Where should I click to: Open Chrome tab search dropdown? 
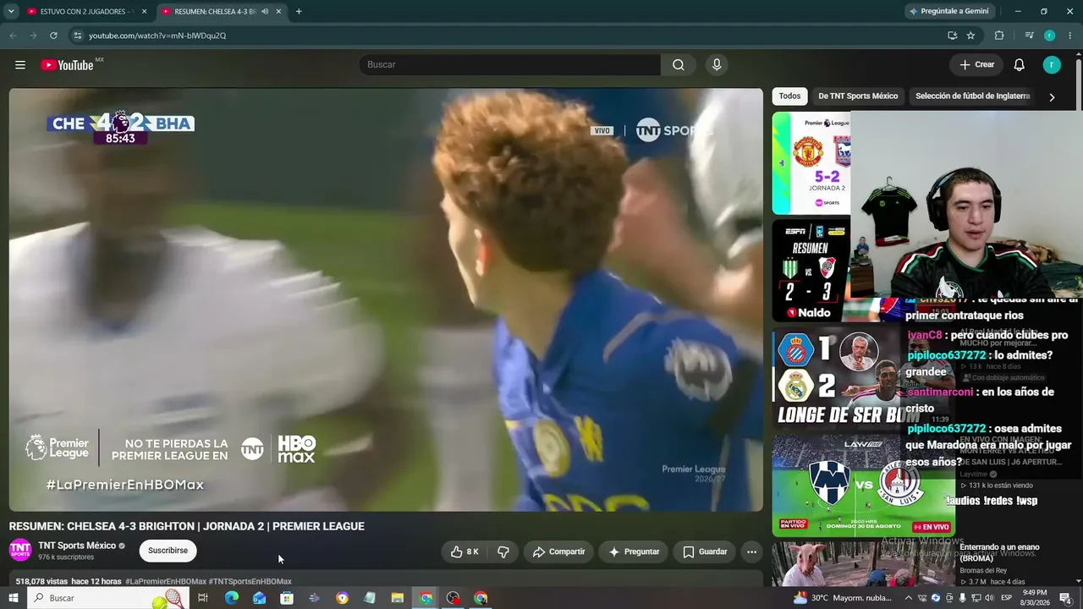(11, 12)
